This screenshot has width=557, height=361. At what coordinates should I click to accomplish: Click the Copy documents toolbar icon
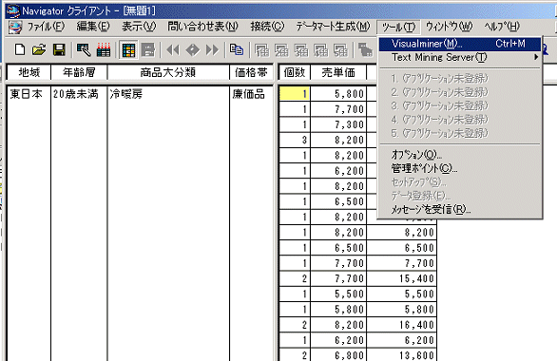pyautogui.click(x=237, y=49)
